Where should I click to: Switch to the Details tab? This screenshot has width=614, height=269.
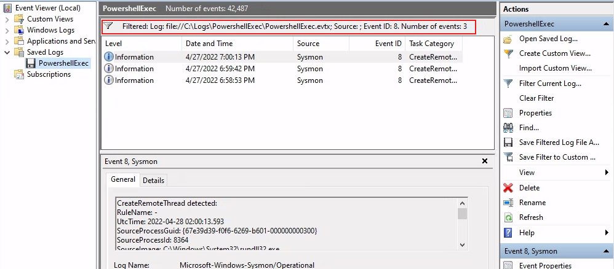click(153, 180)
